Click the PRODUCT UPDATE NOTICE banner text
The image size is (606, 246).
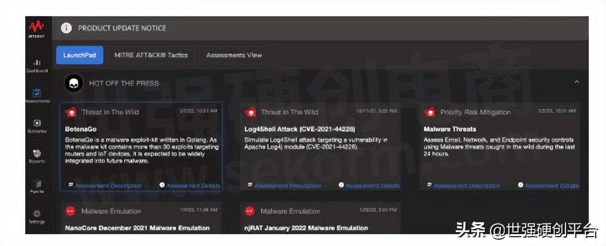[122, 28]
